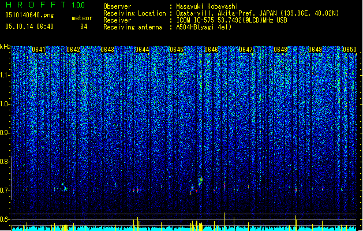363x231 pixels.
Task: Click the 0647 time marker
Action: tap(246, 50)
